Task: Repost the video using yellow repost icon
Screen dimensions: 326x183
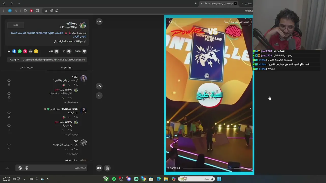Action: [x=36, y=51]
